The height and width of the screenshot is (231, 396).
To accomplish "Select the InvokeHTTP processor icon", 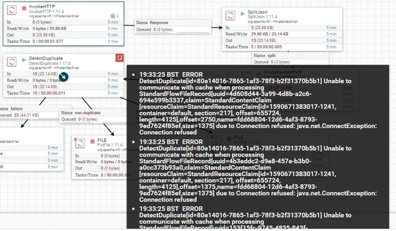I will click(x=12, y=10).
